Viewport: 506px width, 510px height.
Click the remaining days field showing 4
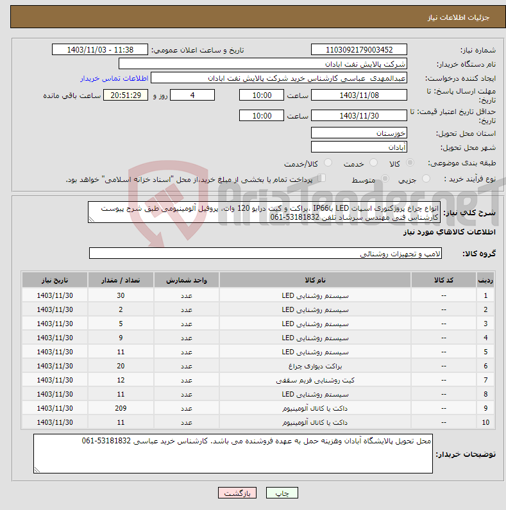192,95
